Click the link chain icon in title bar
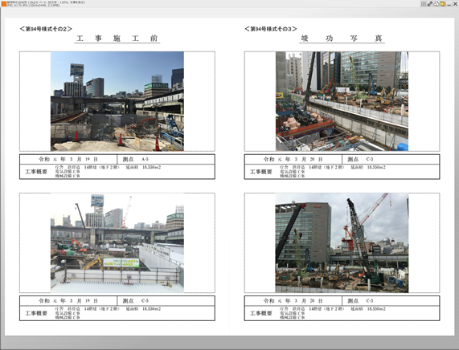Viewport: 459px width, 350px height. pos(430,4)
